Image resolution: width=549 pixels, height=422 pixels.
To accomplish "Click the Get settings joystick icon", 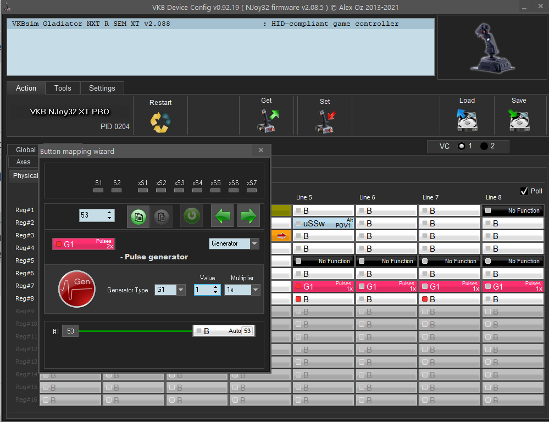I will coord(268,121).
